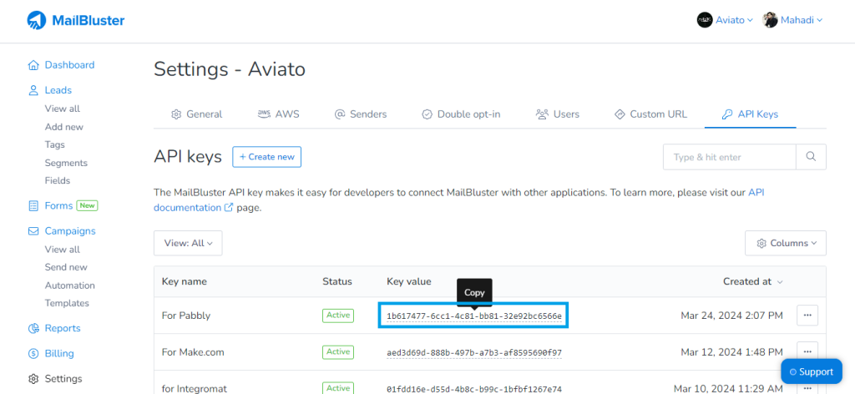Open the Segments page
The height and width of the screenshot is (394, 855).
pyautogui.click(x=66, y=163)
